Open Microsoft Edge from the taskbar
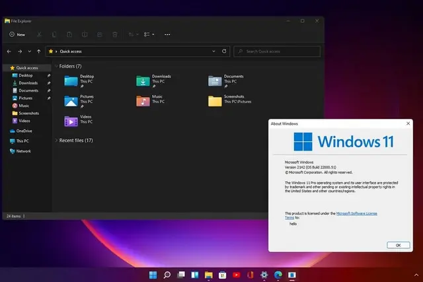The width and height of the screenshot is (423, 282). pyautogui.click(x=278, y=275)
